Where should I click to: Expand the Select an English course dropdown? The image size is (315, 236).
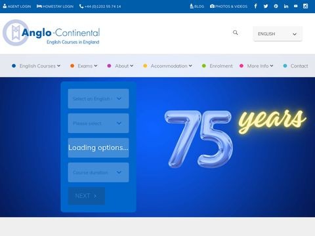[98, 98]
